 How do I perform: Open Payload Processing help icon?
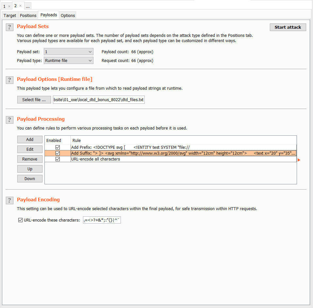pyautogui.click(x=9, y=120)
